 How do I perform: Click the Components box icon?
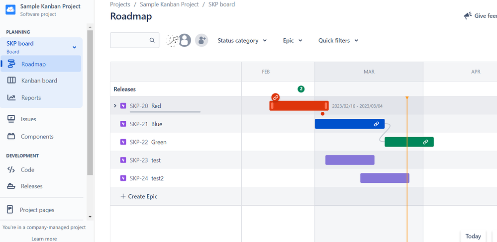click(11, 136)
